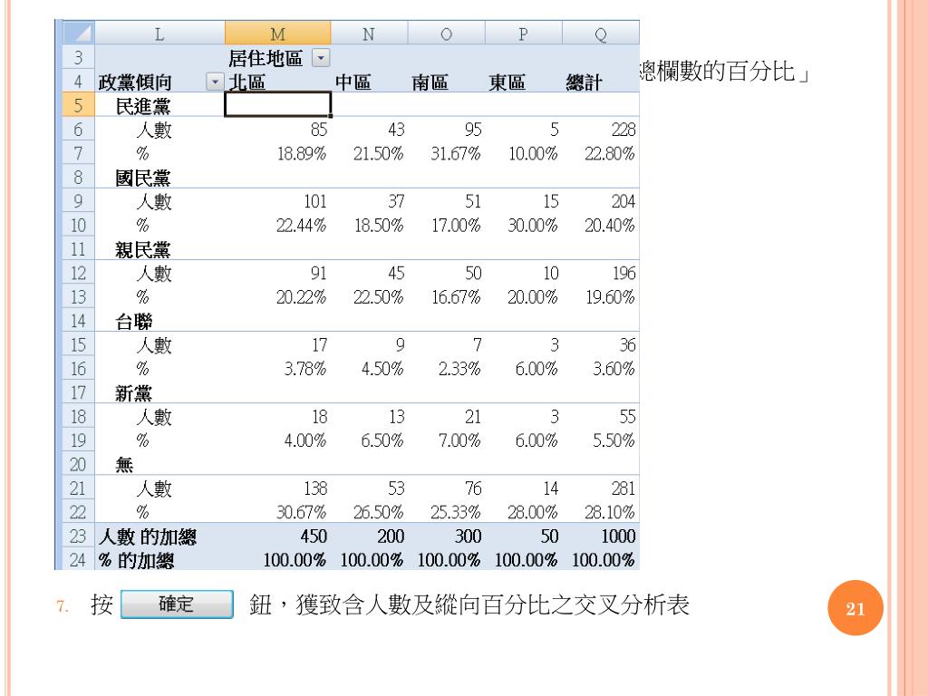Click the 東區 column label
Screen dimensions: 928x696
point(507,82)
